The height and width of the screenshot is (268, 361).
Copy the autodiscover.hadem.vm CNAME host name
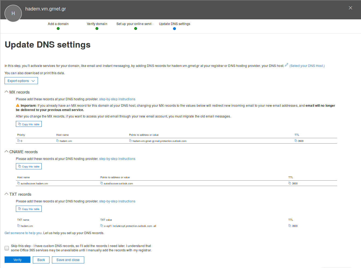(18, 183)
